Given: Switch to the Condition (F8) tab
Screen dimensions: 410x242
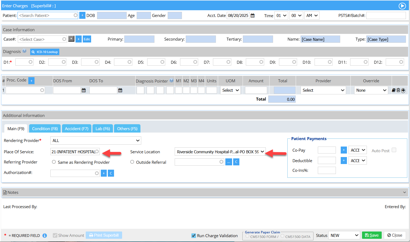Looking at the screenshot, I should coord(45,129).
